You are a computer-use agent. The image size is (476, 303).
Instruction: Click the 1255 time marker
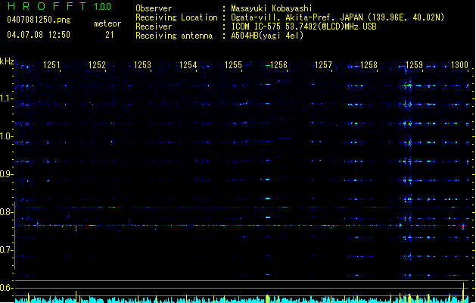pos(233,65)
